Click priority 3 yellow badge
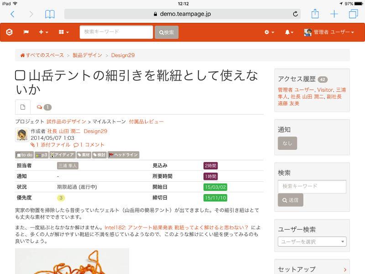Image resolution: width=365 pixels, height=274 pixels. coord(61,198)
